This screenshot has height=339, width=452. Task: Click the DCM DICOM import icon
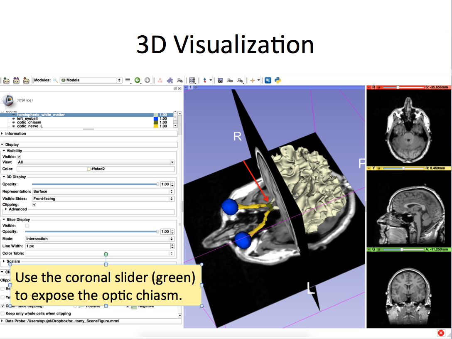click(x=16, y=81)
